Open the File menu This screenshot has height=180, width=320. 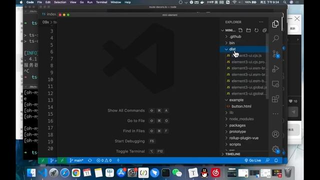pos(39,2)
